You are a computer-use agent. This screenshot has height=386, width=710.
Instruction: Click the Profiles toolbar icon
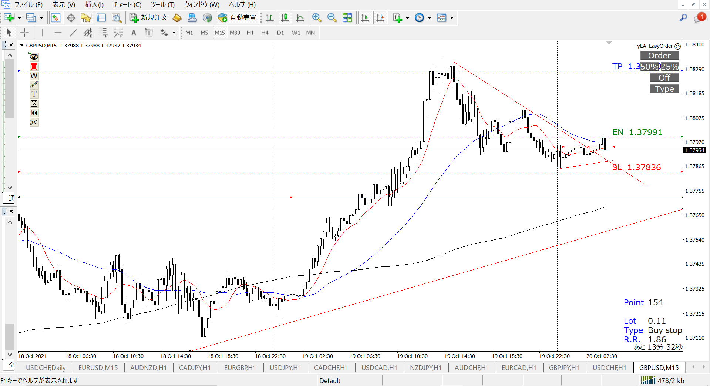[31, 17]
